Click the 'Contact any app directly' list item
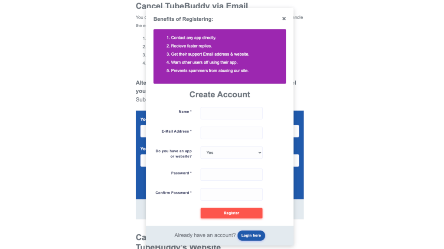 pyautogui.click(x=193, y=38)
